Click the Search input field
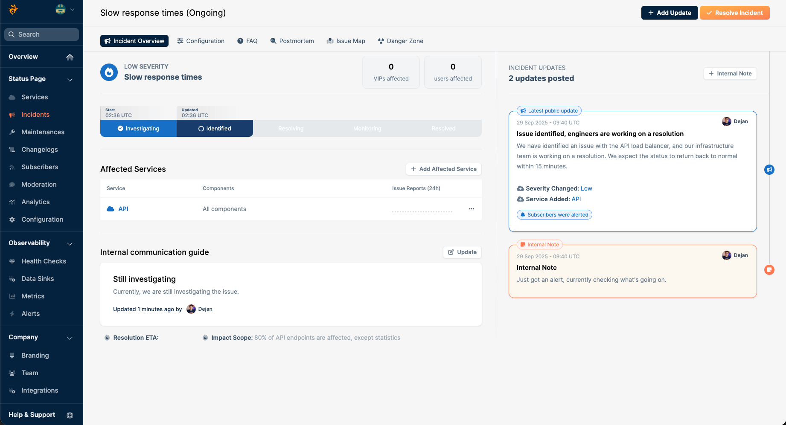The image size is (786, 425). 42,35
